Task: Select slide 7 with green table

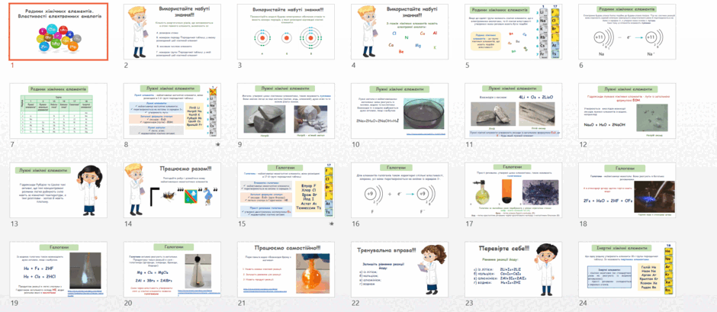Action: (59, 111)
